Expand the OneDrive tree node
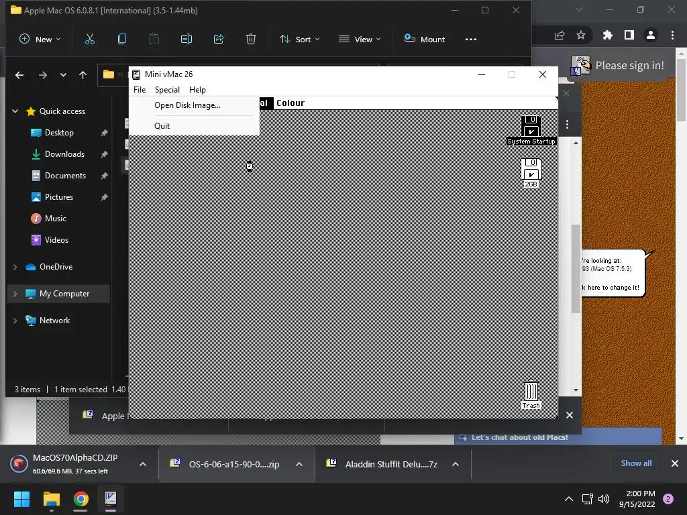 tap(15, 267)
